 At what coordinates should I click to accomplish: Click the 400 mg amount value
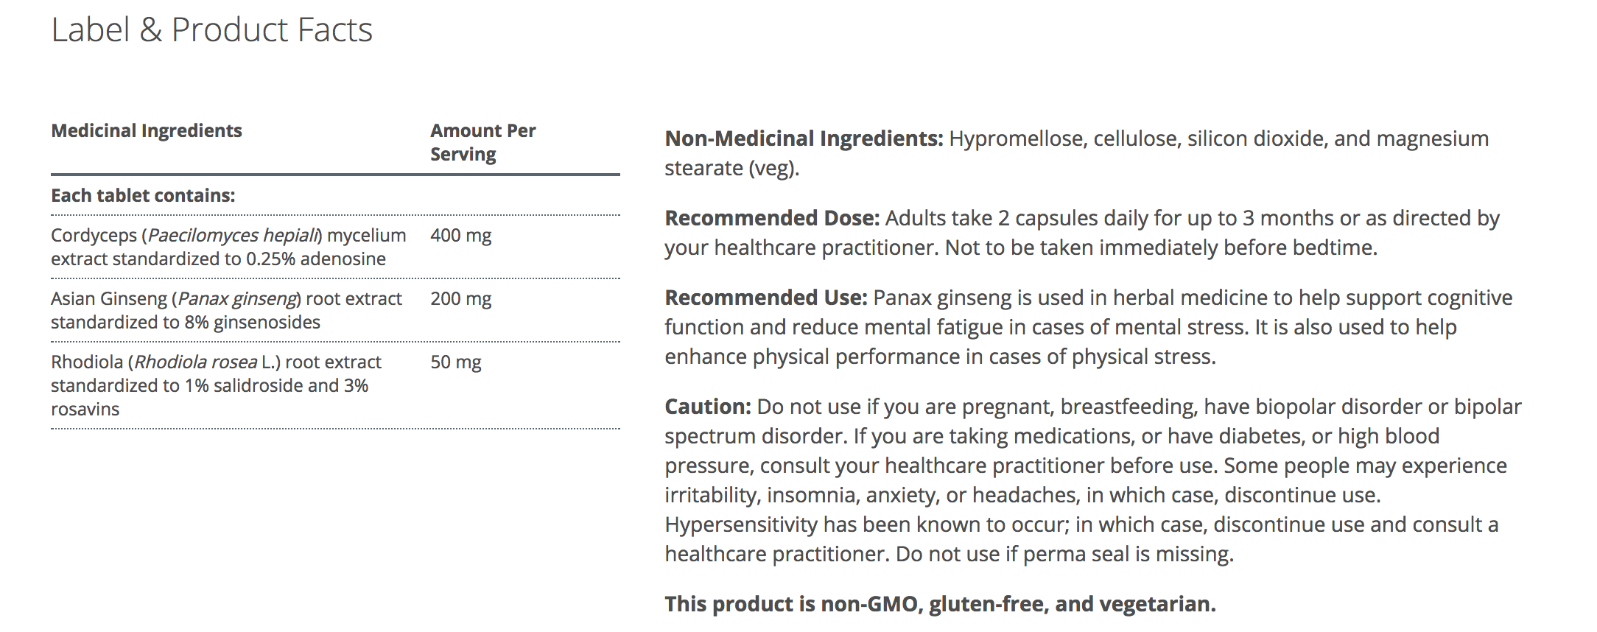tap(460, 236)
